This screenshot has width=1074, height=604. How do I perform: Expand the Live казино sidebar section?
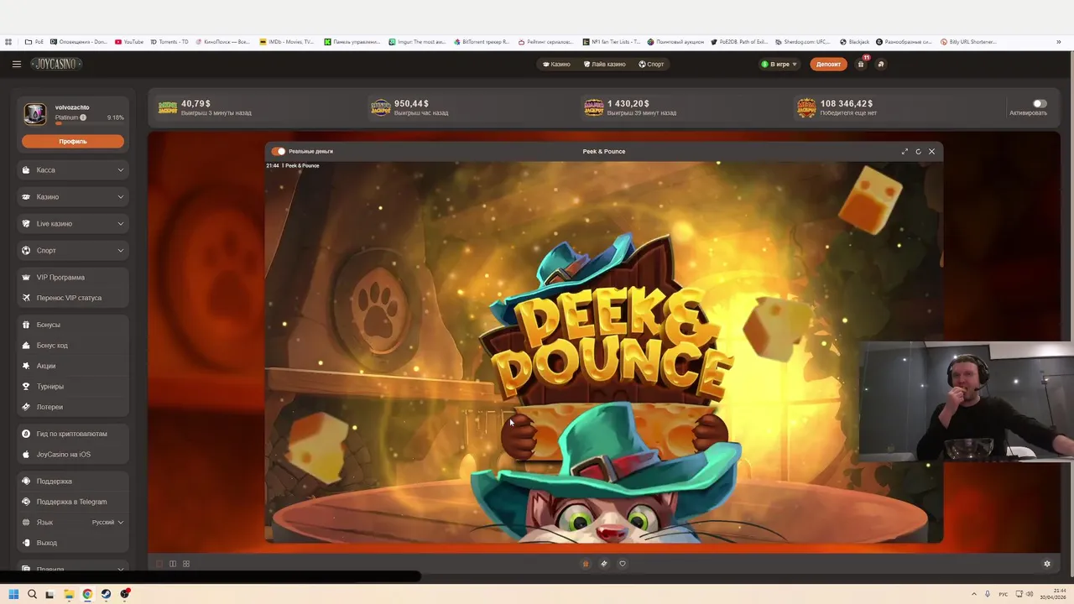[73, 224]
